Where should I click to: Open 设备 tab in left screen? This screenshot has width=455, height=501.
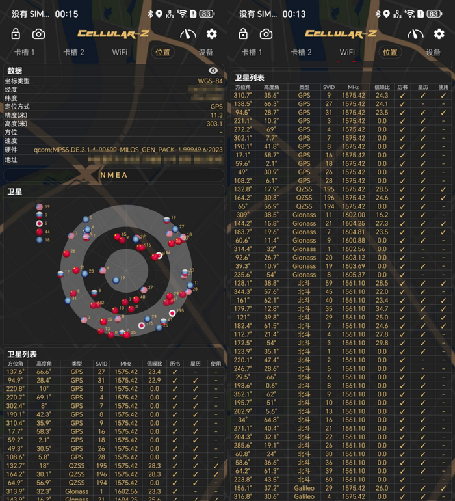click(x=205, y=52)
